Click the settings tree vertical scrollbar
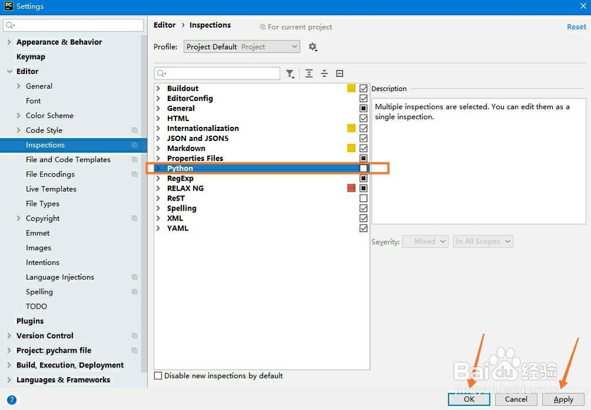Screen dimensions: 591x410 pyautogui.click(x=144, y=203)
